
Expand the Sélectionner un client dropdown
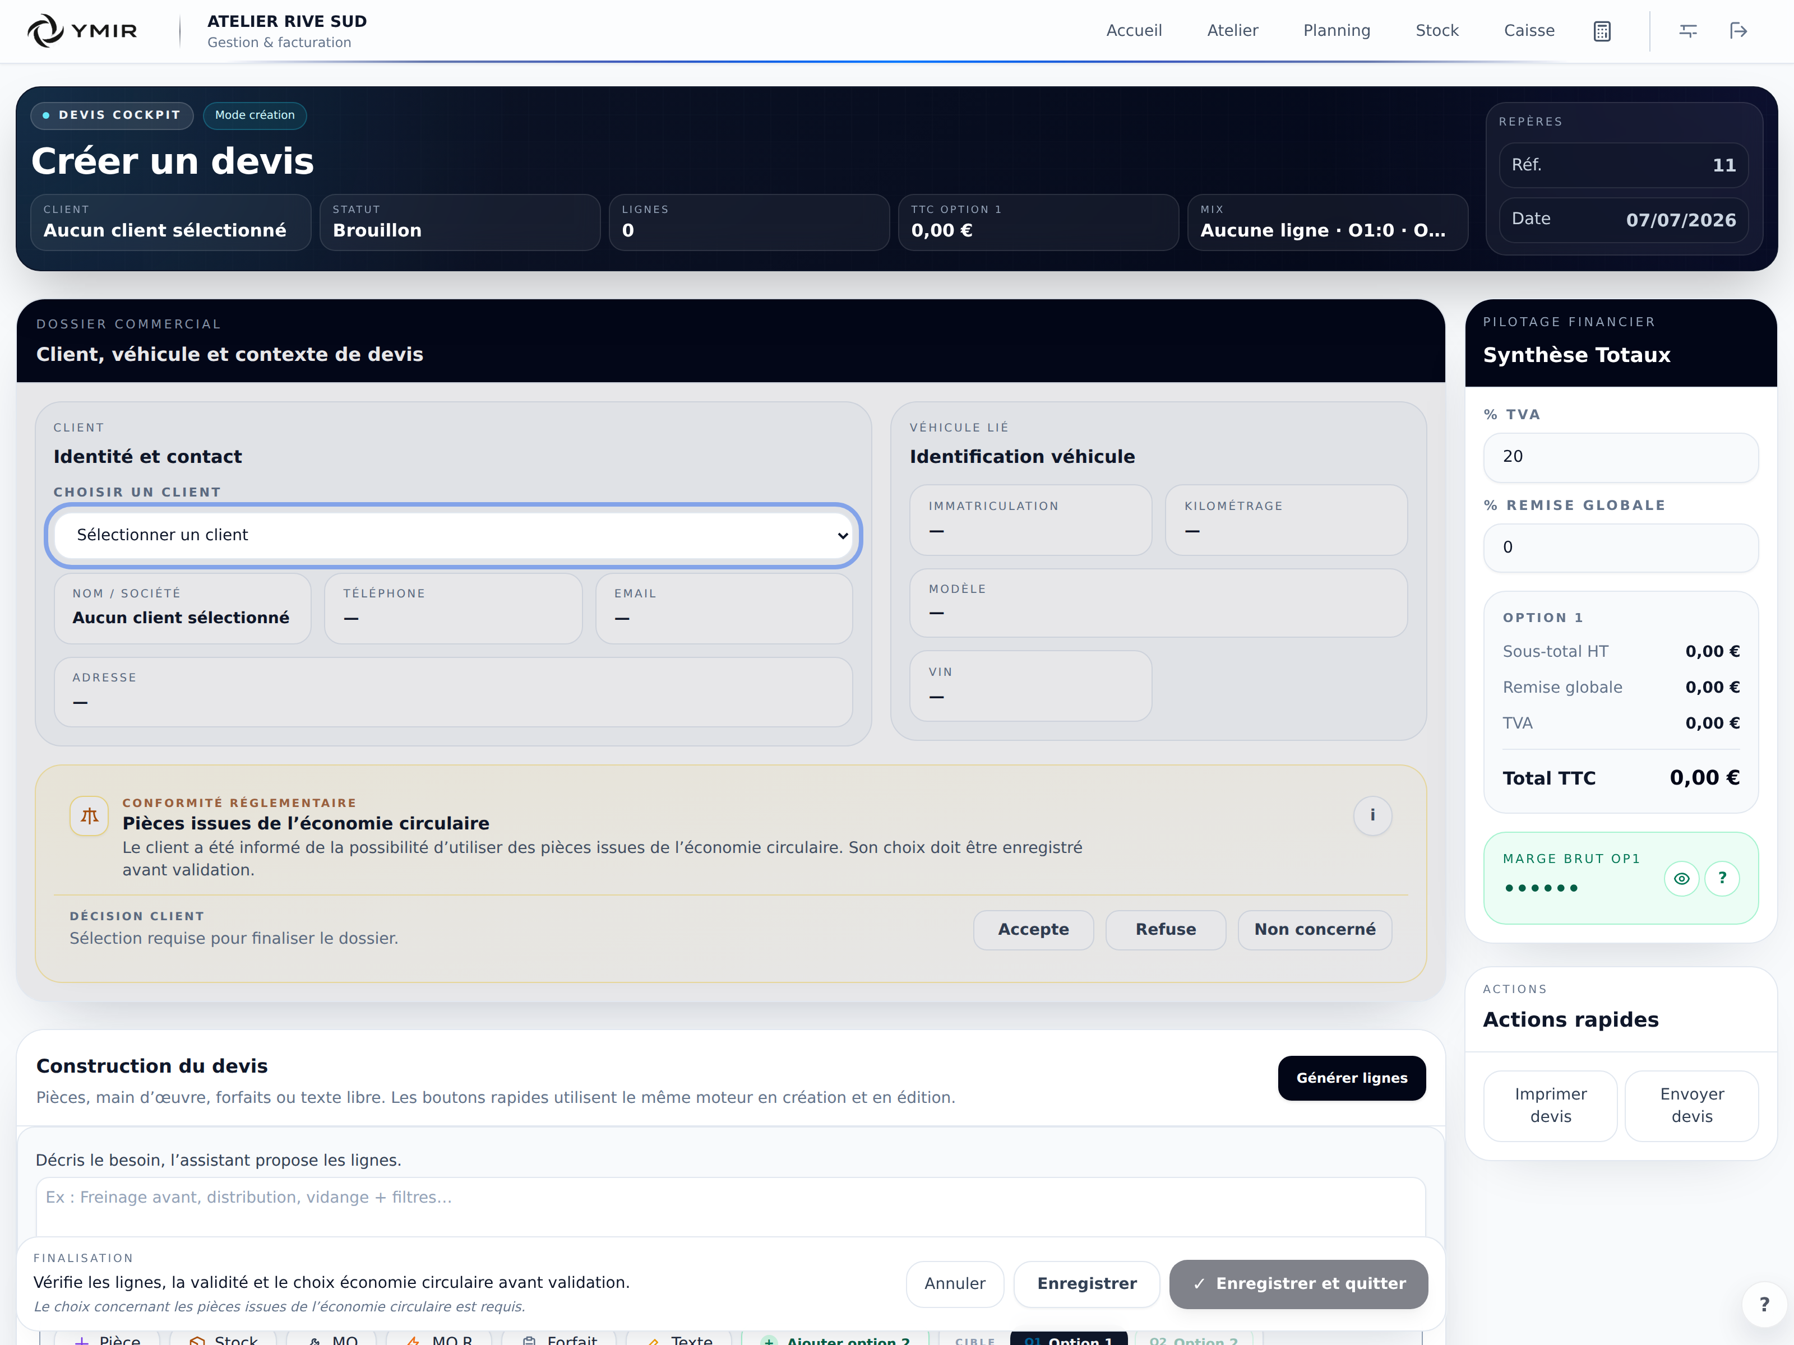tap(454, 535)
